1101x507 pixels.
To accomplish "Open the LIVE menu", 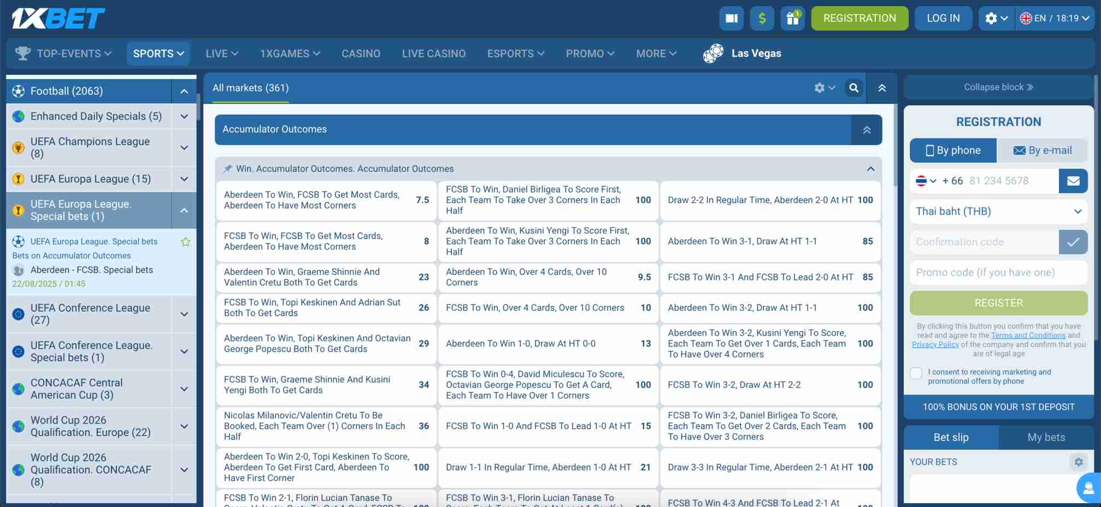I will (x=222, y=53).
